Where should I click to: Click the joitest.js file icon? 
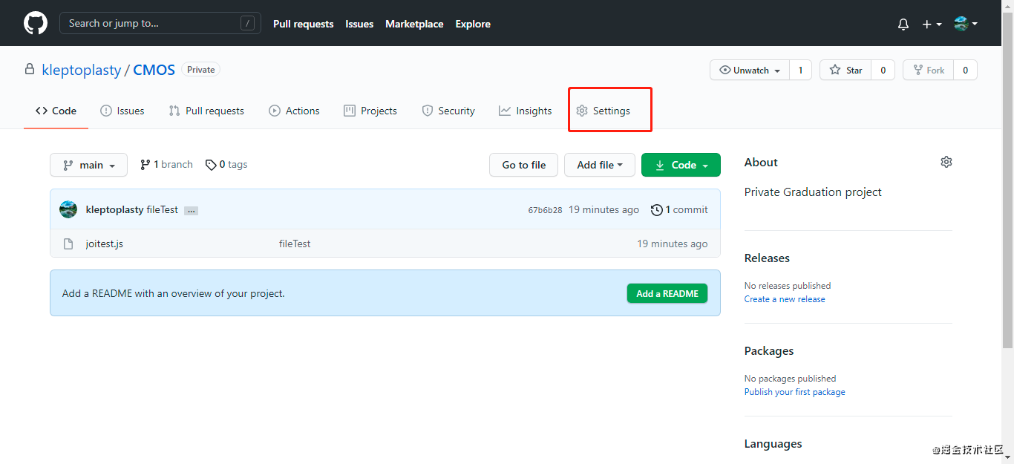[x=68, y=244]
